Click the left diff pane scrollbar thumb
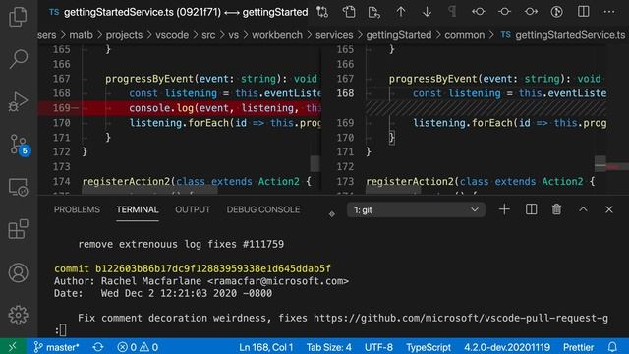This screenshot has width=629, height=354. click(x=314, y=163)
